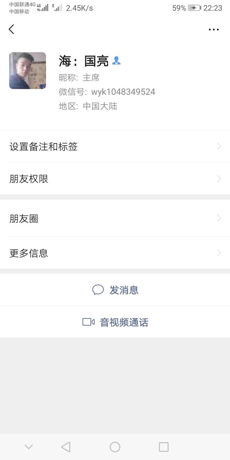Tap the Android home circle button
230x460 pixels.
(115, 447)
